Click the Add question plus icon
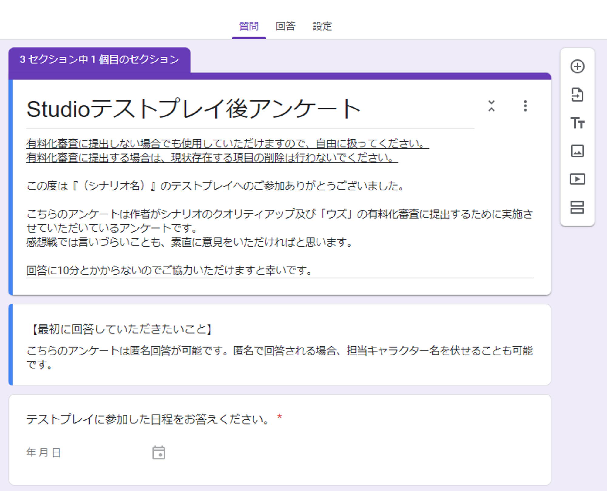This screenshot has height=491, width=607. pos(577,66)
